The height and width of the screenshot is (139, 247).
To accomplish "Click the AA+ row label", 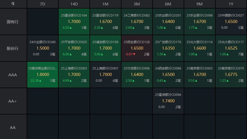I will 13,101.
